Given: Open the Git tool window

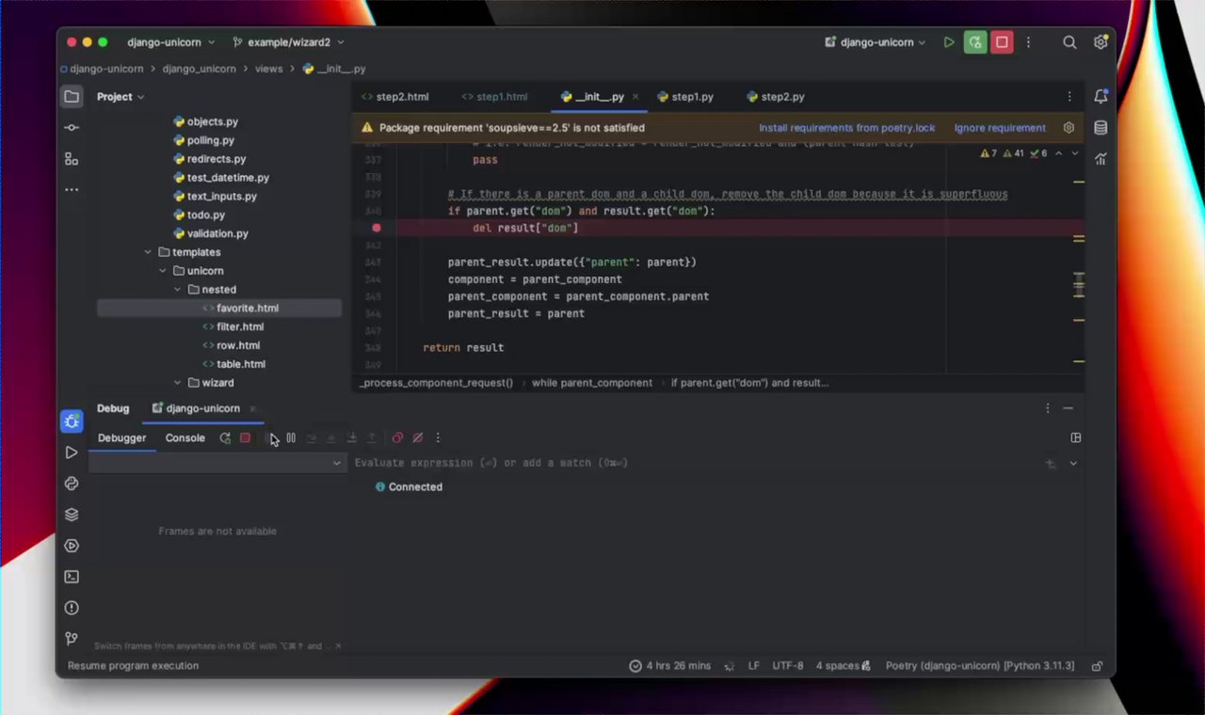Looking at the screenshot, I should [72, 639].
